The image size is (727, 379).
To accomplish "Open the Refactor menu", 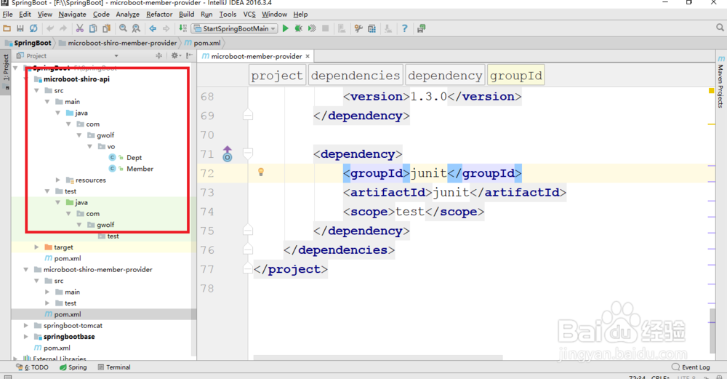I will (159, 15).
